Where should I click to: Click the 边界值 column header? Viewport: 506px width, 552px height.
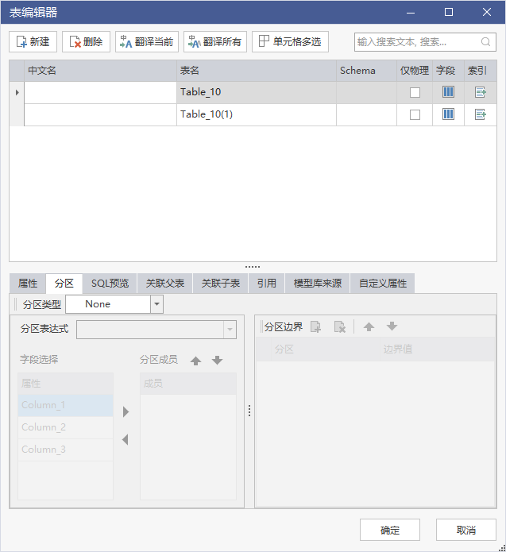tap(437, 349)
